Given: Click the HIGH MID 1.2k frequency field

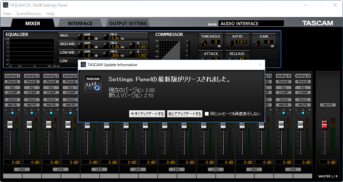Looking at the screenshot, I should pyautogui.click(x=115, y=47).
